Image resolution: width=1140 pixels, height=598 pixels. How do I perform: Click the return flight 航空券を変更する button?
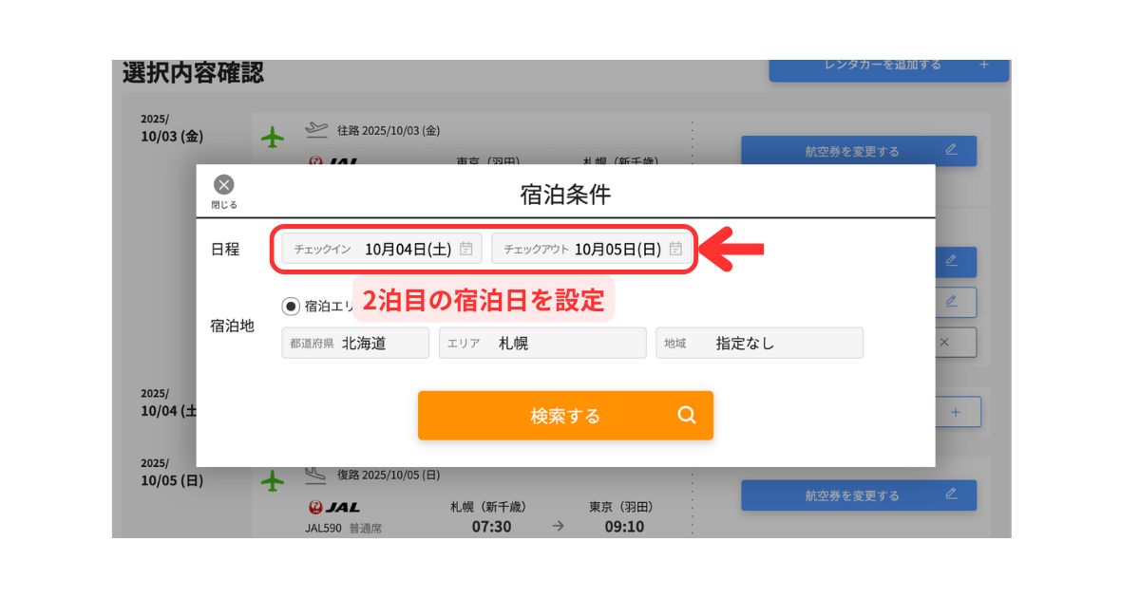pos(859,495)
